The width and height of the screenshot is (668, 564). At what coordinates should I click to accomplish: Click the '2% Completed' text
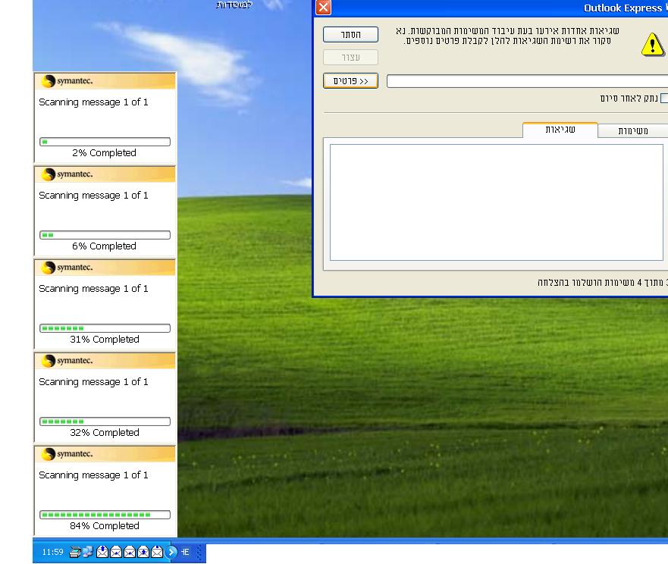point(105,153)
